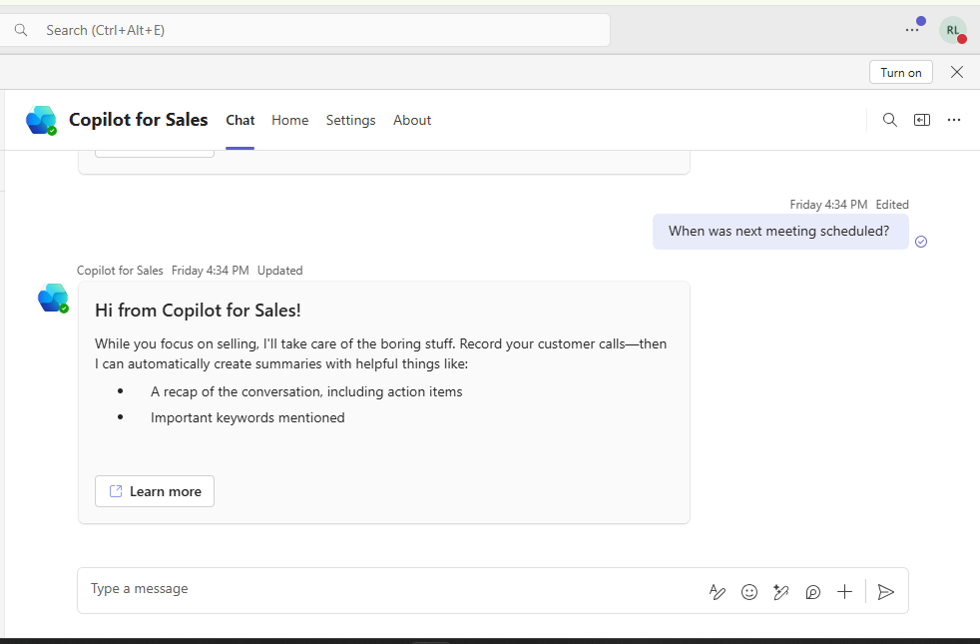Click the Copilot rewrite sparkle pen icon
This screenshot has height=644, width=980.
(x=780, y=591)
